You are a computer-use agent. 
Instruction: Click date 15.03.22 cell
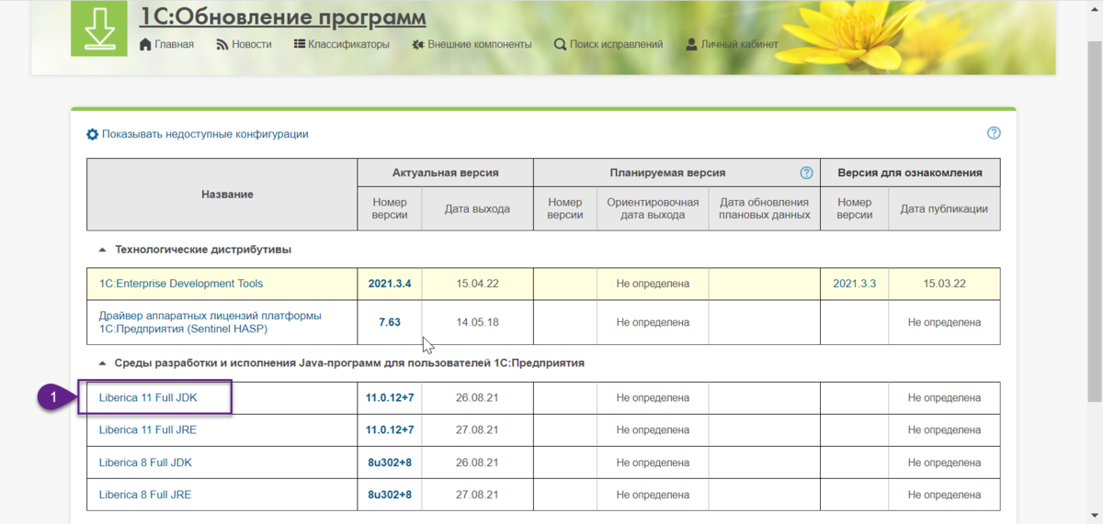pyautogui.click(x=944, y=284)
